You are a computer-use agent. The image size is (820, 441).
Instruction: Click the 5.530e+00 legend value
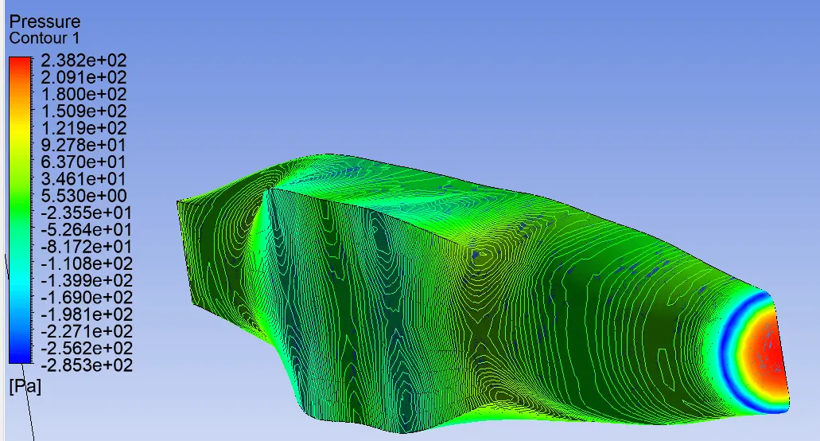point(83,196)
